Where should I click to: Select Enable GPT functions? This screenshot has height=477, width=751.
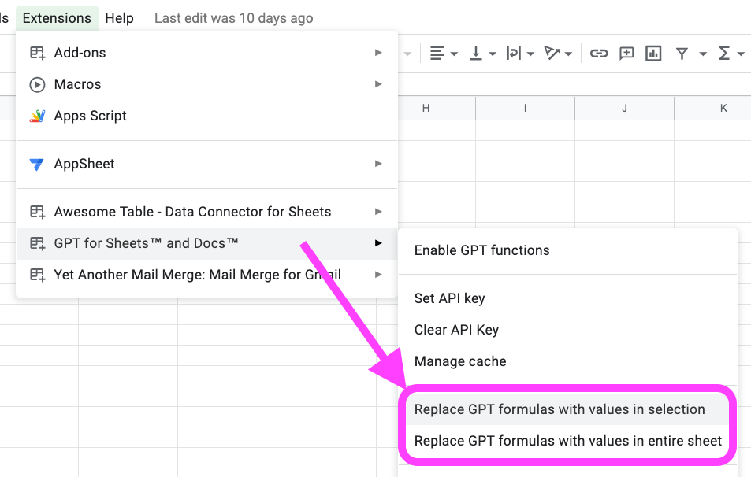pyautogui.click(x=481, y=250)
